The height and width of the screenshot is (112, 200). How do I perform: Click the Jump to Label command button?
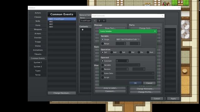[x=110, y=88]
